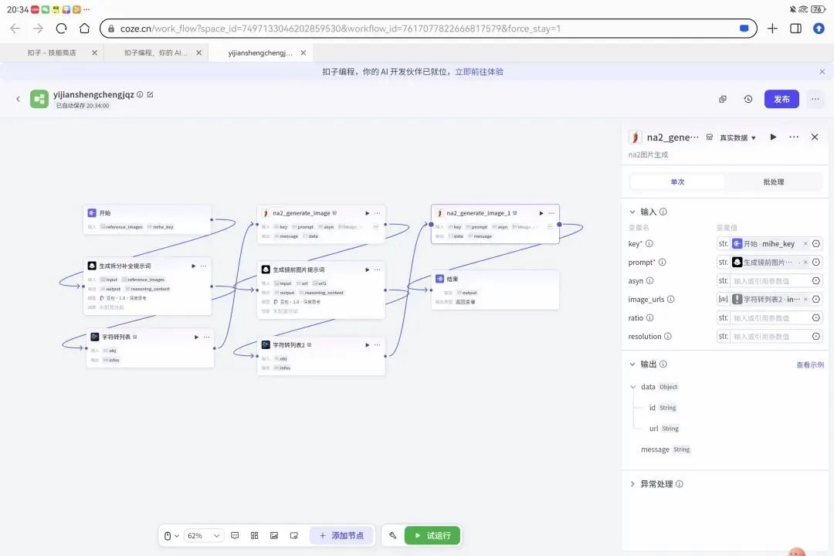Screen dimensions: 834x556
Task: Open the mouse interaction mode dropdown
Action: 171,536
